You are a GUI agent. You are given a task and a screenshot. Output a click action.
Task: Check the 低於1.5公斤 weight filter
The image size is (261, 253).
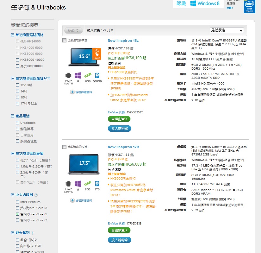pos(17,160)
